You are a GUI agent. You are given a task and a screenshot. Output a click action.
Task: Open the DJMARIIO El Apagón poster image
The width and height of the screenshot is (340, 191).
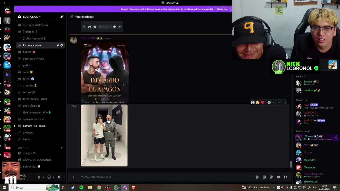[x=105, y=72]
